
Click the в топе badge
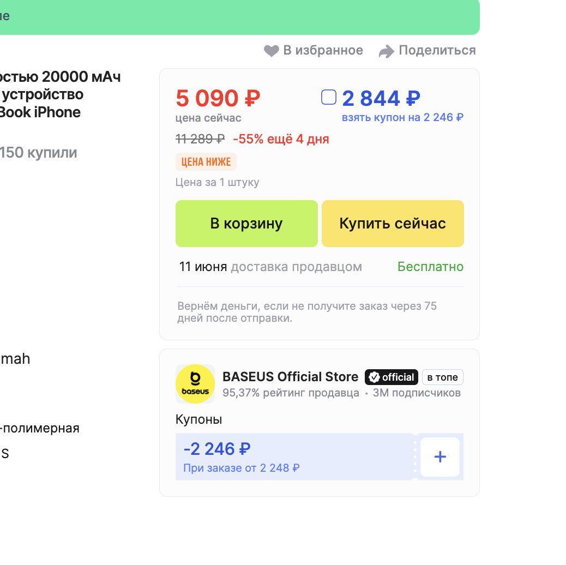click(x=443, y=377)
